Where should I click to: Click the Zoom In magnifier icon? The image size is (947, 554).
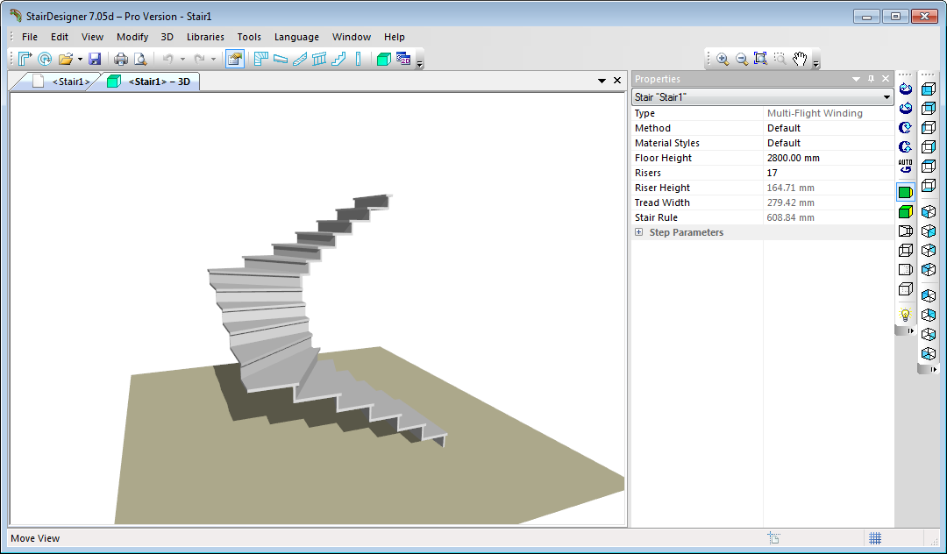point(723,59)
